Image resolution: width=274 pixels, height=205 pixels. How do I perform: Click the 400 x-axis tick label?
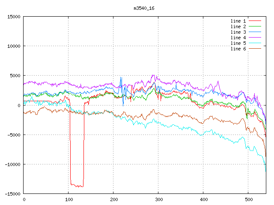pos(203,199)
